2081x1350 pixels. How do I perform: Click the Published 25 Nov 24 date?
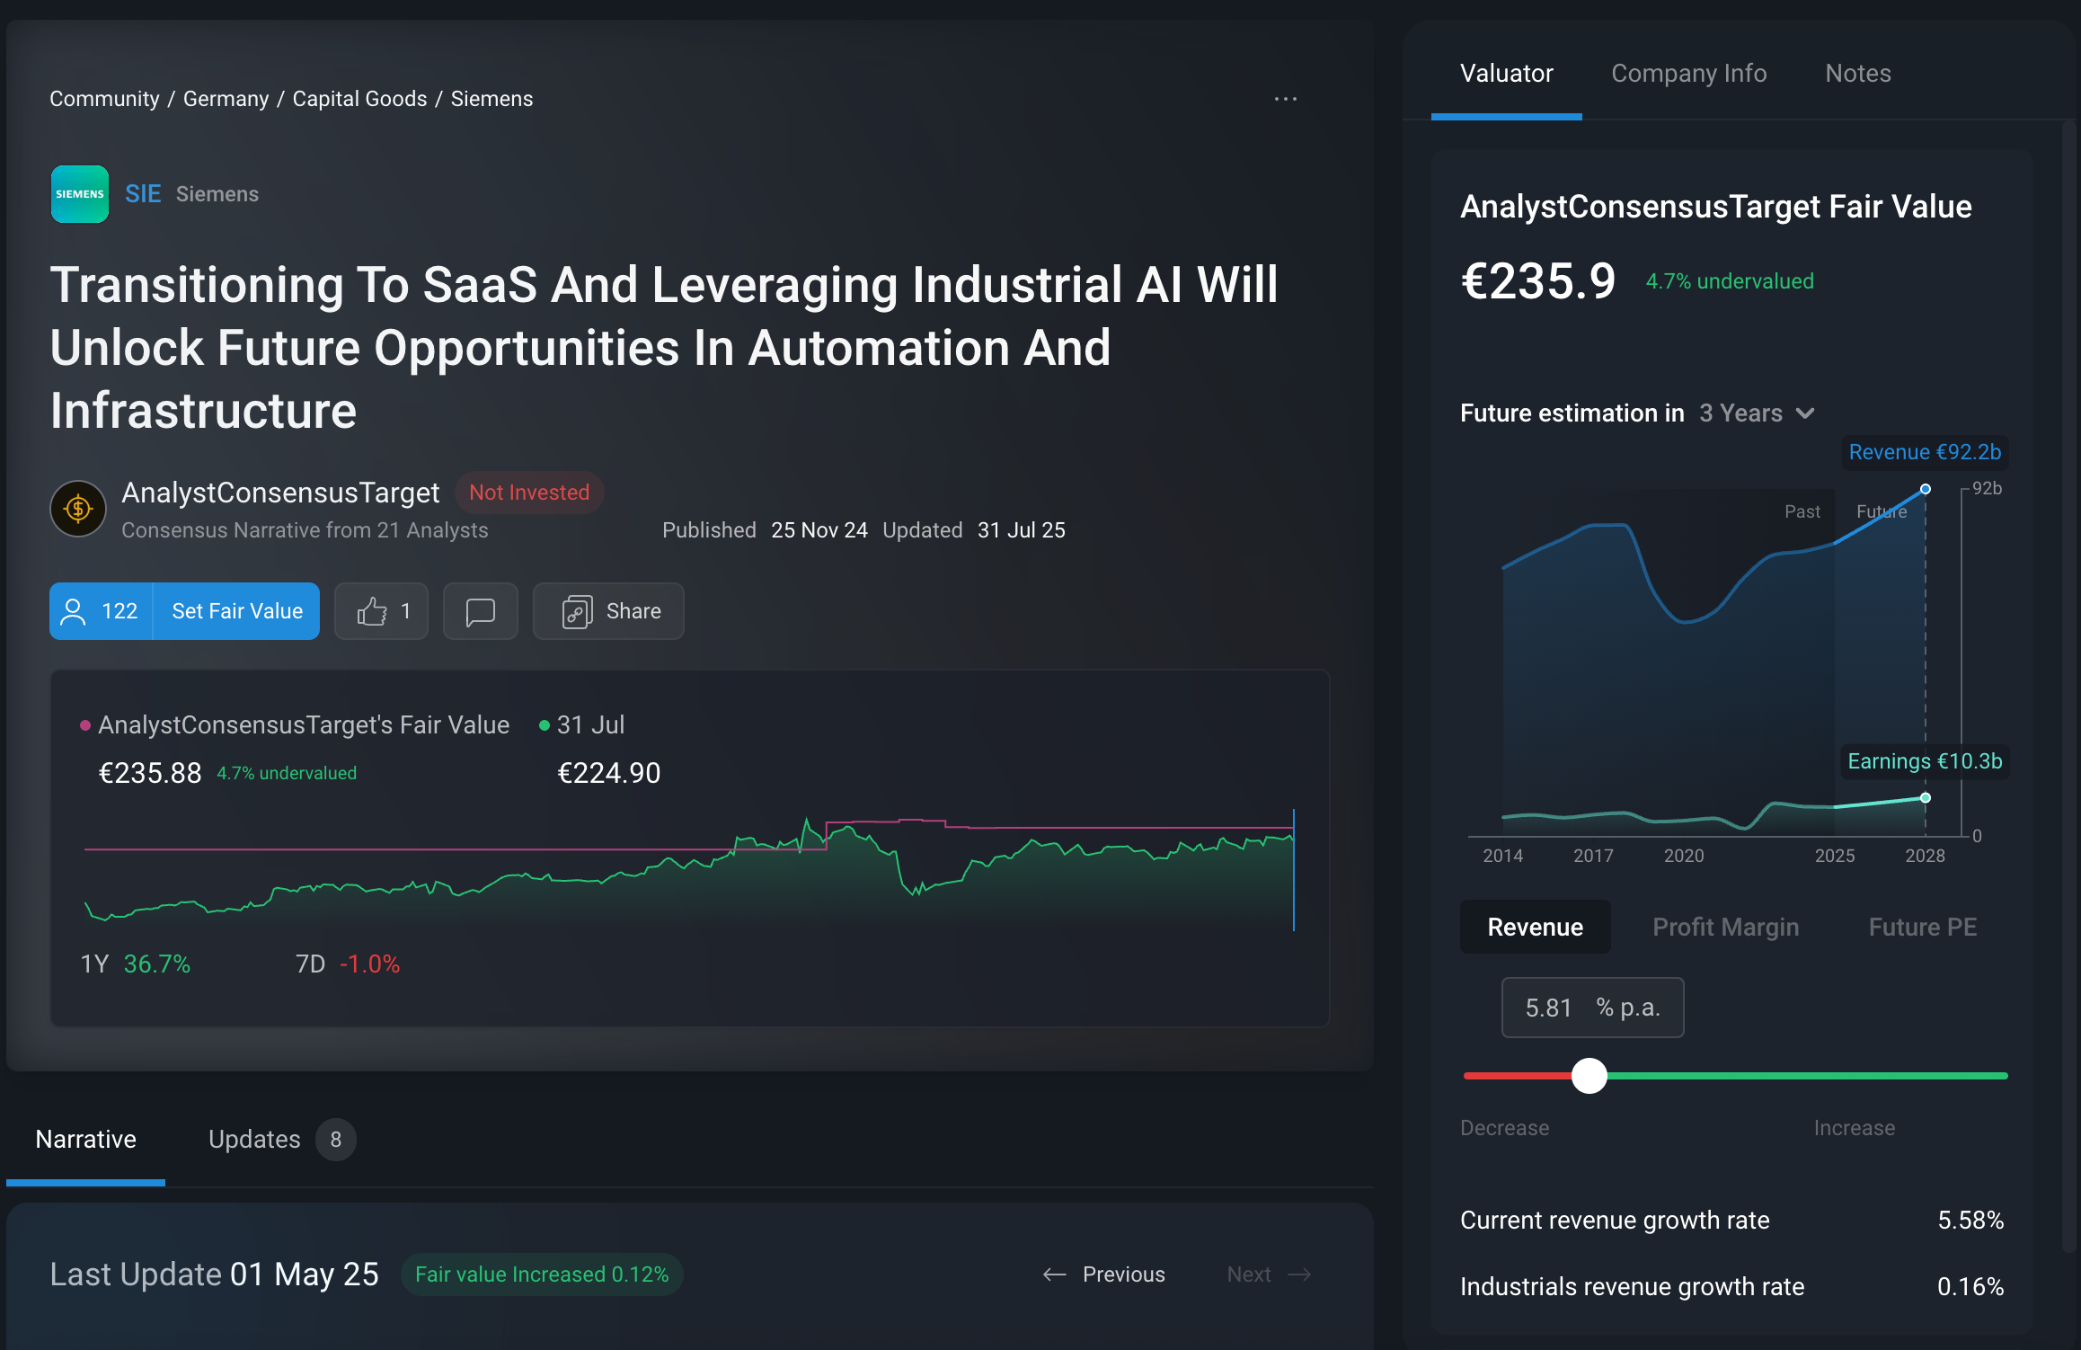point(819,530)
